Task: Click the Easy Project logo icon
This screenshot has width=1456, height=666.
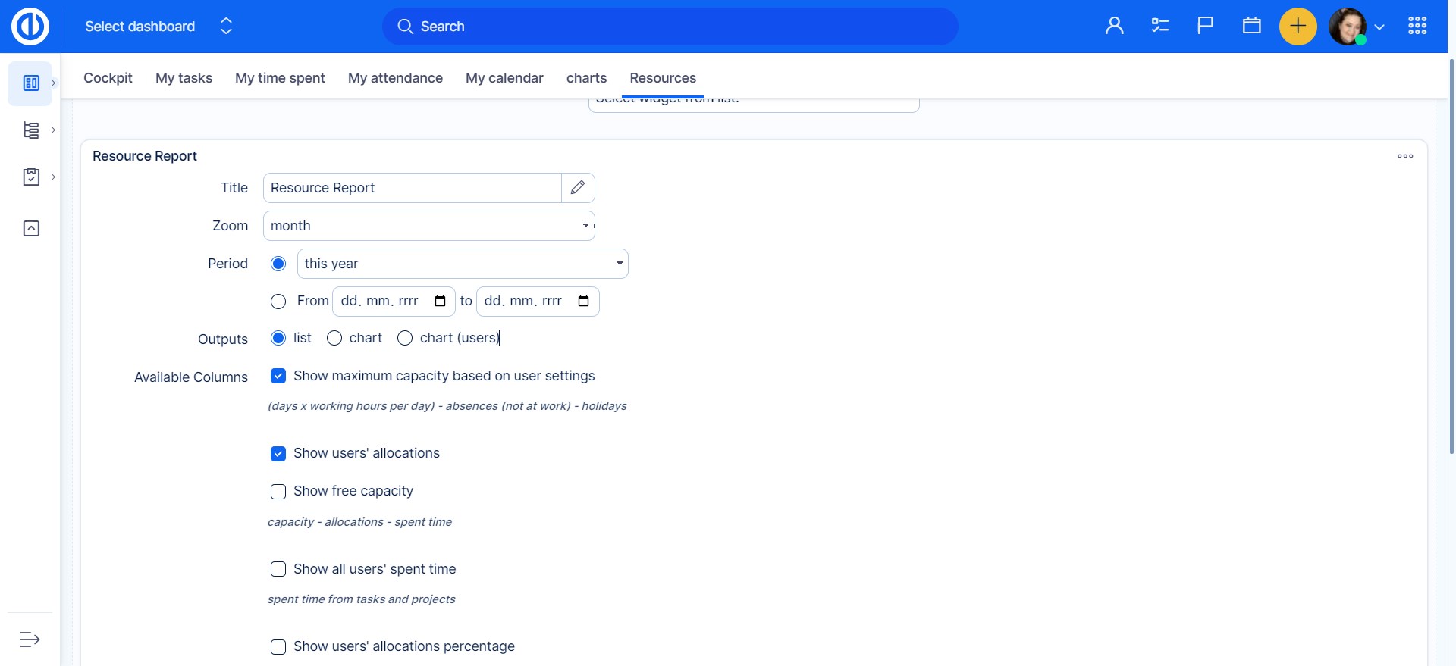Action: click(30, 27)
